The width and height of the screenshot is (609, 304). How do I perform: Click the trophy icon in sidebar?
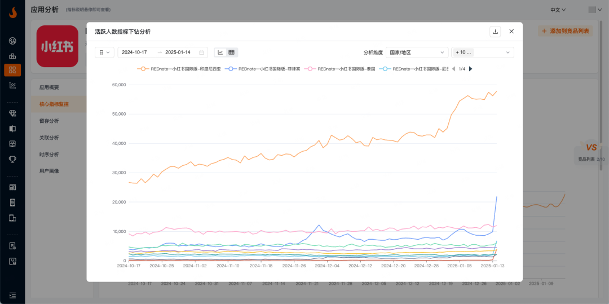12,159
